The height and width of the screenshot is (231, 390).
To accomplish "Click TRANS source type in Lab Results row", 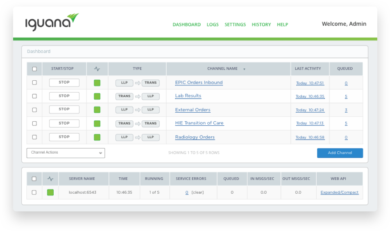I will tap(125, 96).
